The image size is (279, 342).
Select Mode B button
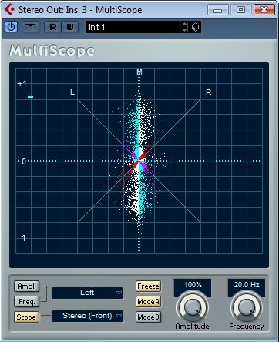pyautogui.click(x=148, y=317)
